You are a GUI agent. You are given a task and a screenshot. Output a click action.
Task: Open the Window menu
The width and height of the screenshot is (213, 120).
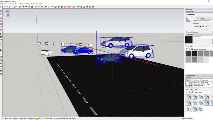(x=27, y=4)
